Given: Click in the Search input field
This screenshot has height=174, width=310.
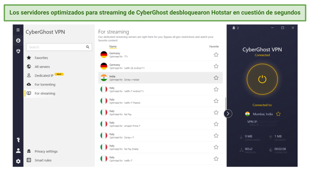Looking at the screenshot, I should [x=59, y=47].
